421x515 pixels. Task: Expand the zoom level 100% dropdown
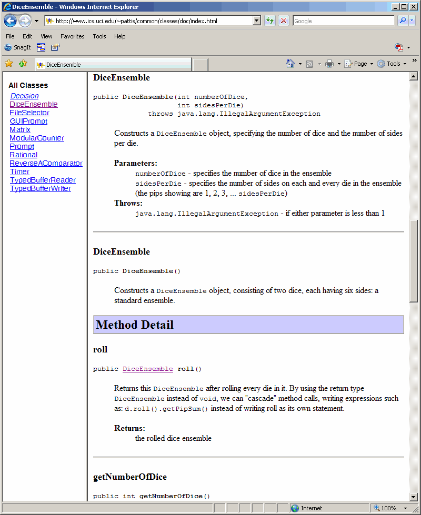pyautogui.click(x=405, y=508)
